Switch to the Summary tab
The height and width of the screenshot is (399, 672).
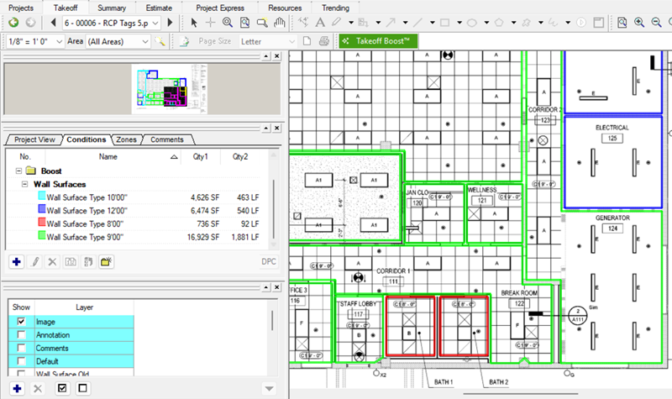(x=112, y=8)
